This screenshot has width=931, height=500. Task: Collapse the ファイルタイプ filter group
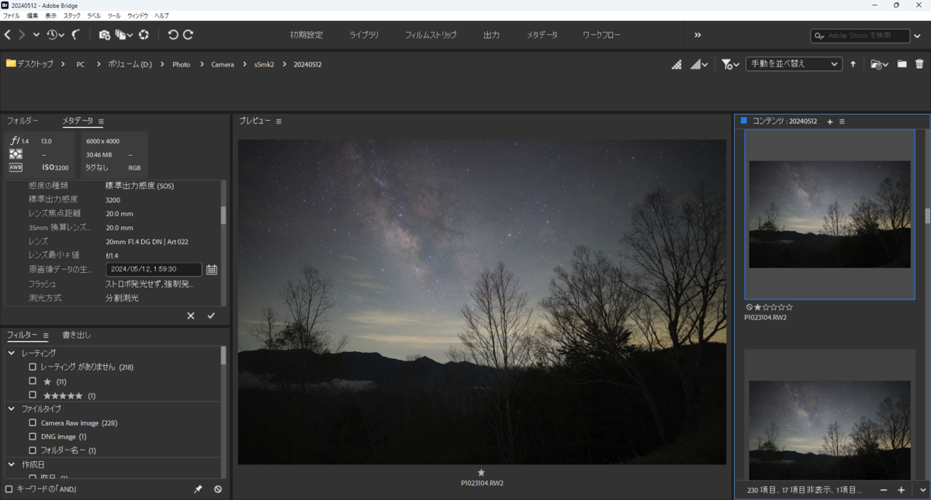tap(12, 409)
